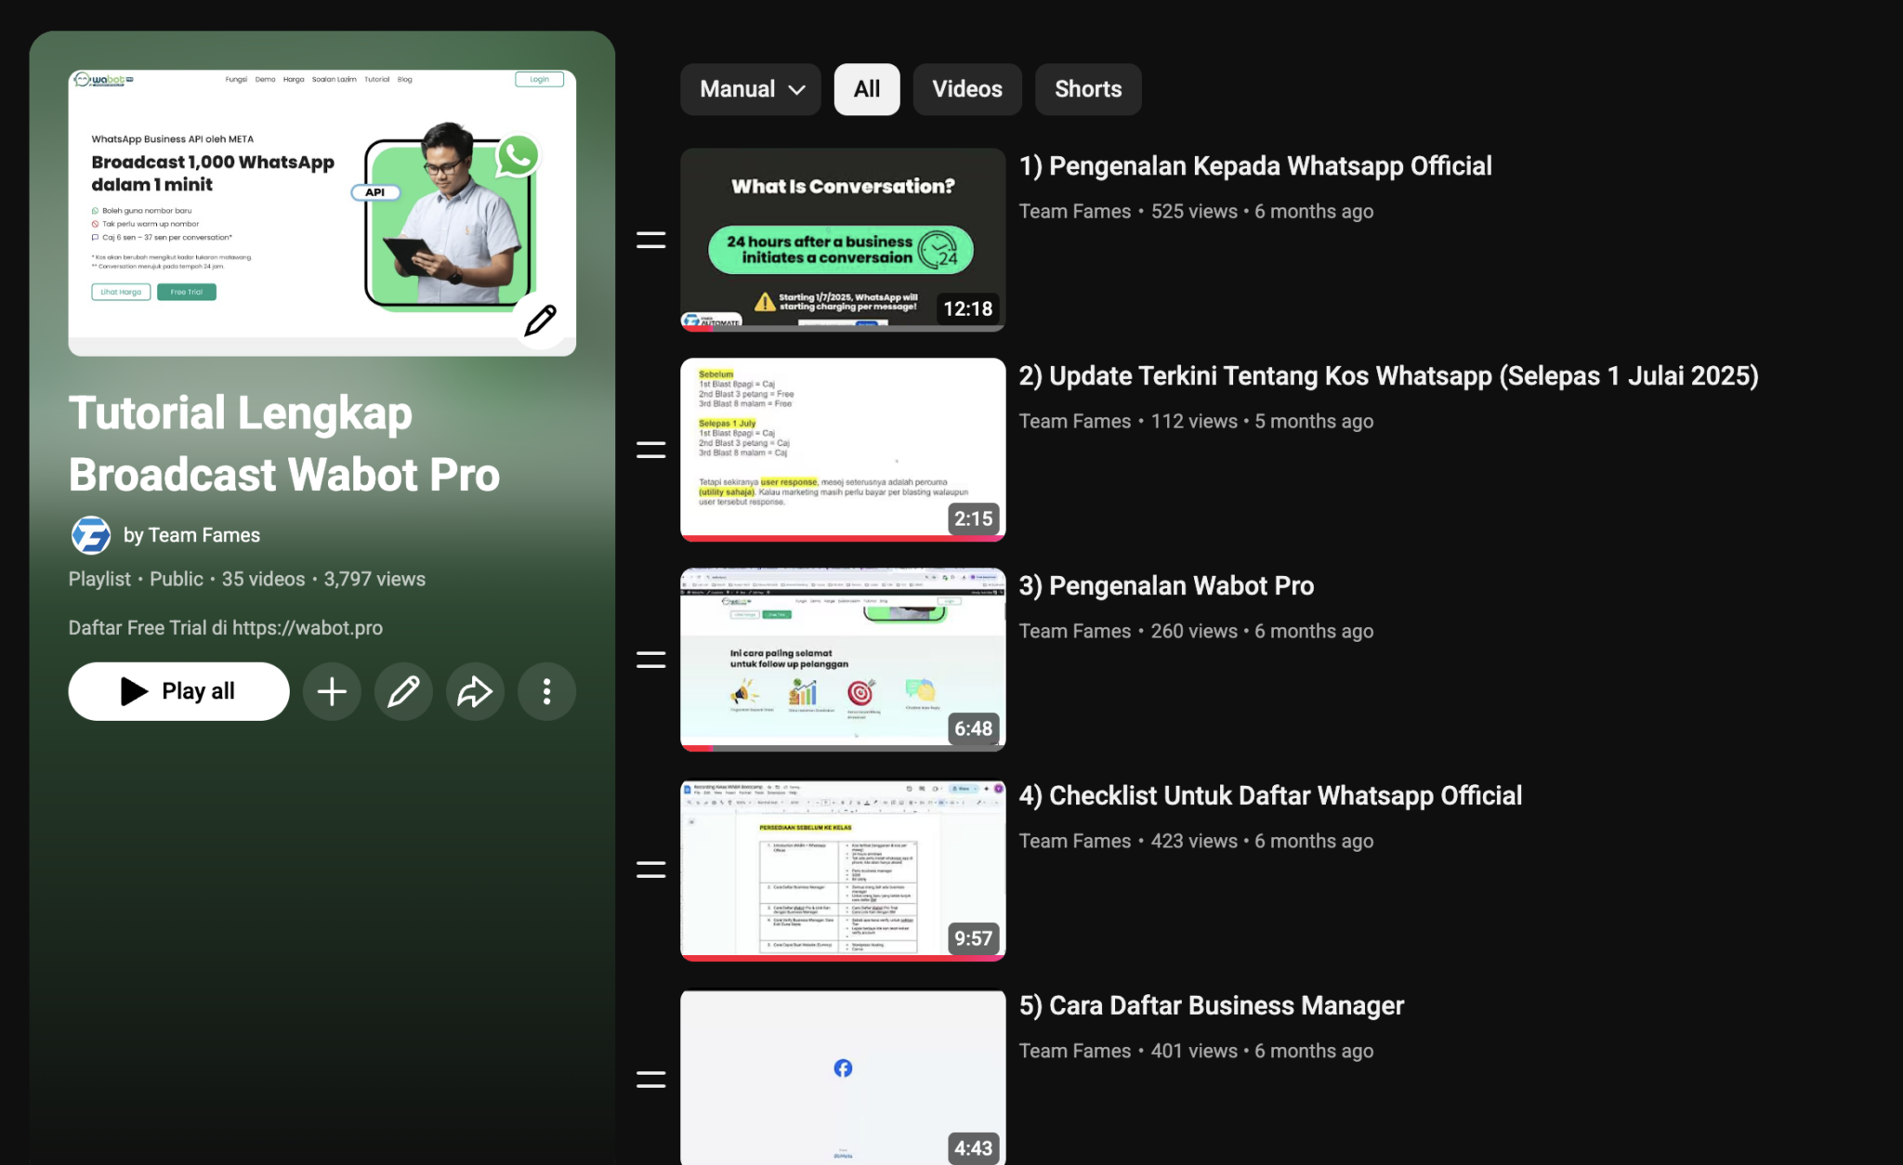The width and height of the screenshot is (1903, 1165).
Task: Switch to the Videos filter
Action: tap(966, 89)
